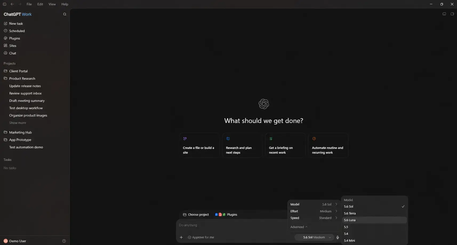The height and width of the screenshot is (245, 457).
Task: Start voice input with microphone icon
Action: [x=338, y=237]
